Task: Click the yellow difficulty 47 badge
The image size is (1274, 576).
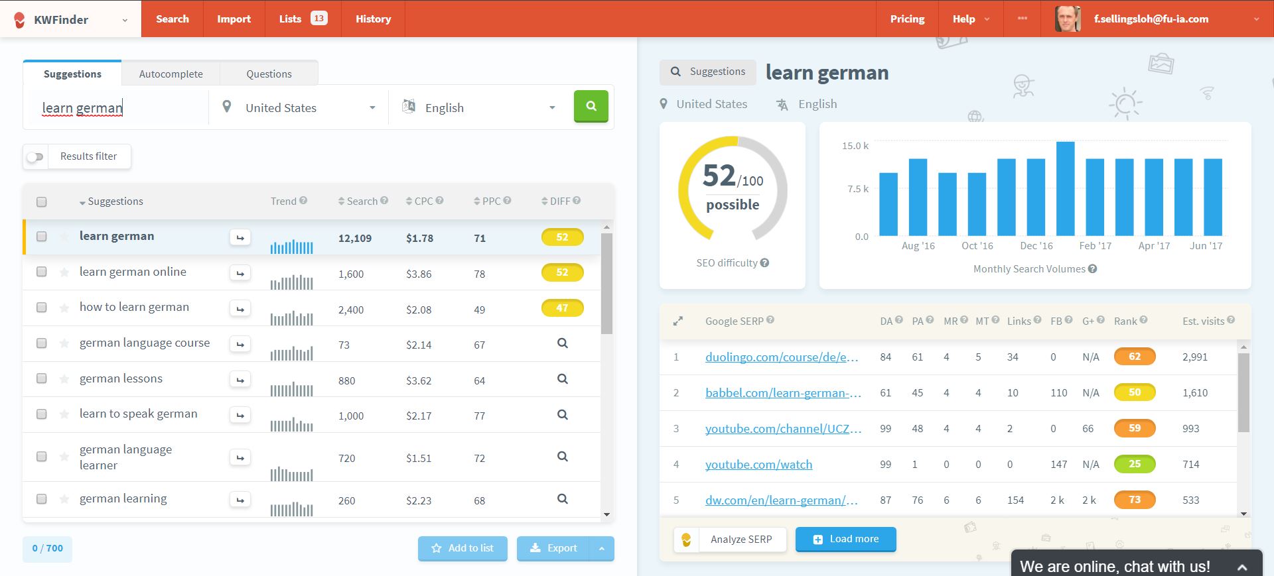Action: [x=562, y=308]
